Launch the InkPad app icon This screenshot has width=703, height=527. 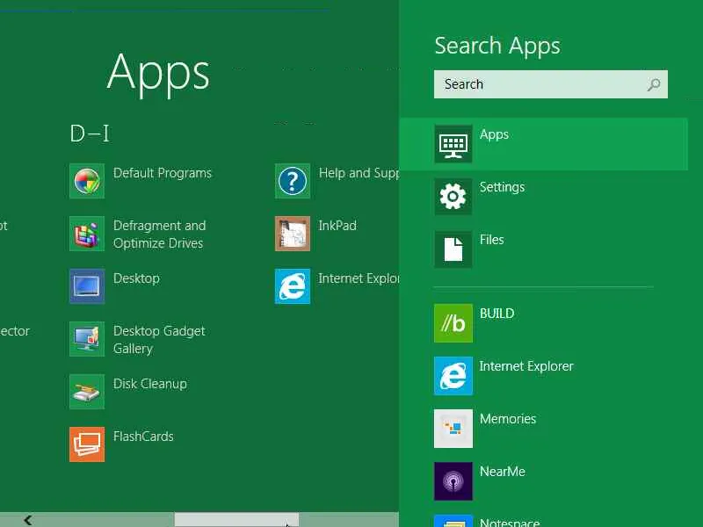click(x=293, y=234)
